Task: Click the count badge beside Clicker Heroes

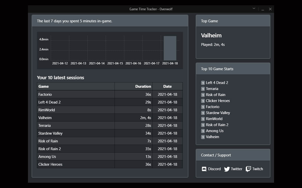Action: click(203, 101)
